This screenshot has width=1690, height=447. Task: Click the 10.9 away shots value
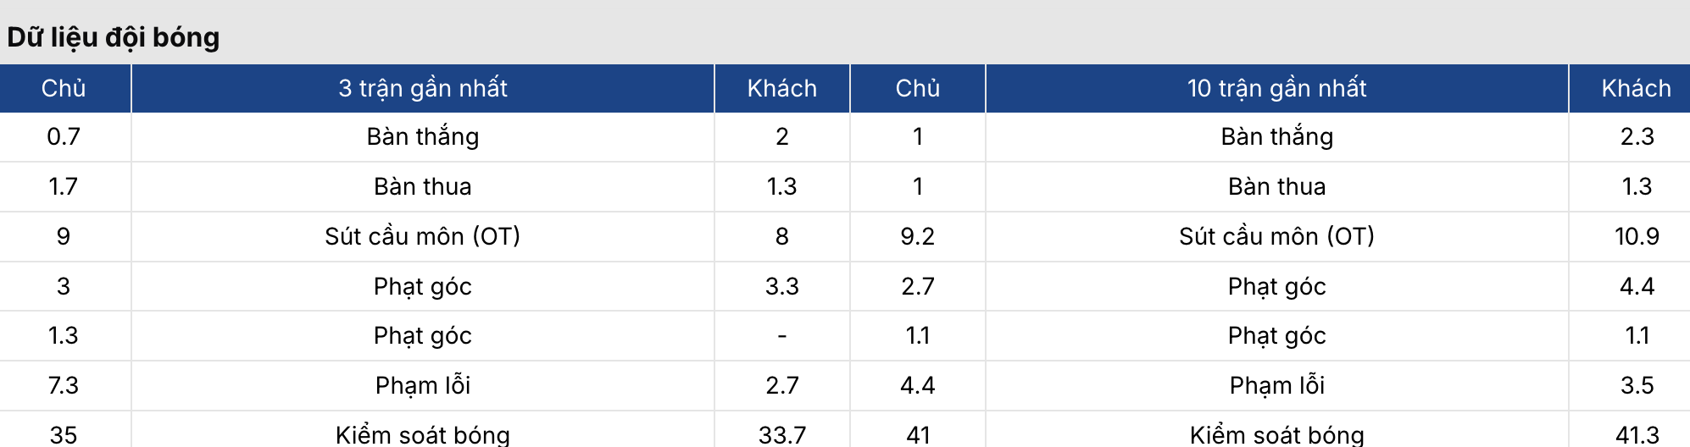coord(1637,236)
